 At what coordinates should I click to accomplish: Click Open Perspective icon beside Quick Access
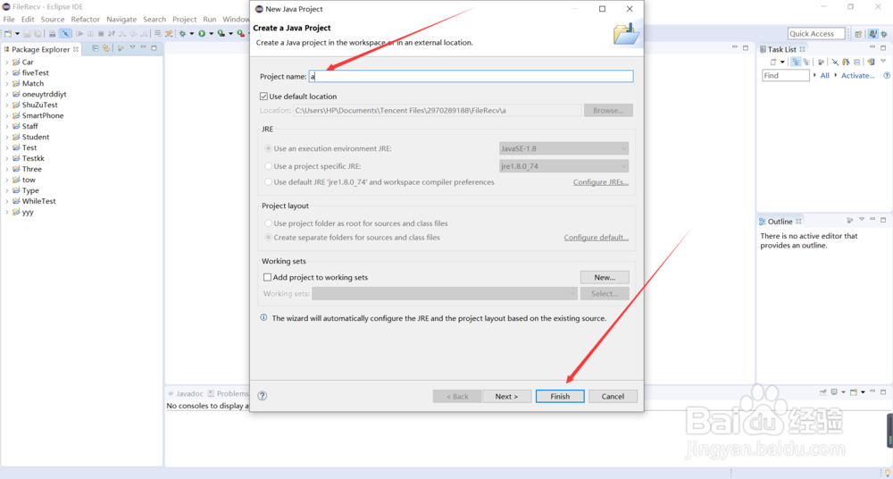(x=858, y=34)
